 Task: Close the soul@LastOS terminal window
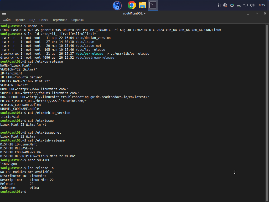[265, 13]
